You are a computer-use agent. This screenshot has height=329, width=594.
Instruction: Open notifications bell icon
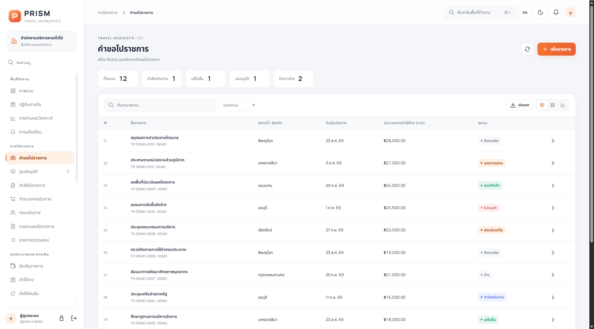[556, 12]
